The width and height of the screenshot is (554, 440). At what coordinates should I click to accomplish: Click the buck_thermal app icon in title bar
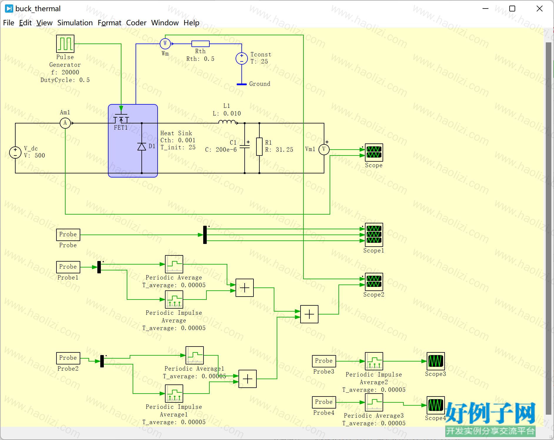coord(9,9)
